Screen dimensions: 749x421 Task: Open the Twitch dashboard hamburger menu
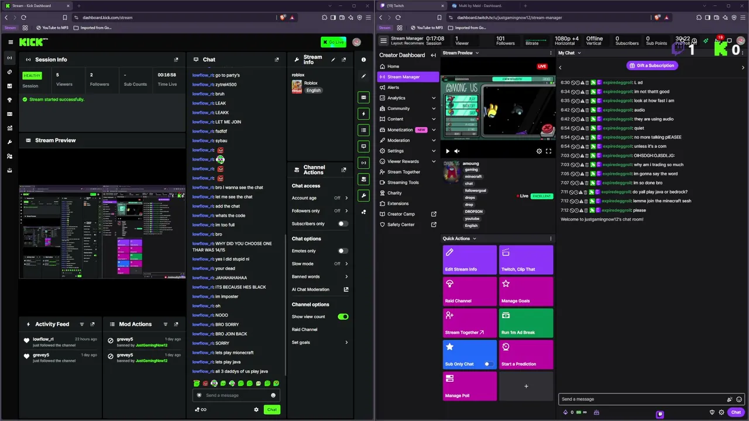383,41
